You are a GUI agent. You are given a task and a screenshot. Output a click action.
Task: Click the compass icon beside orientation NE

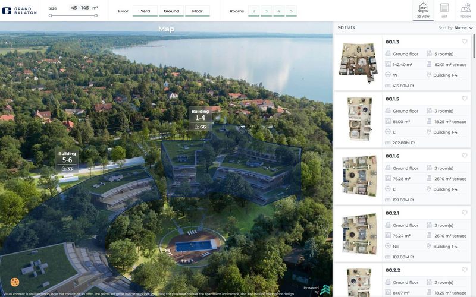click(388, 246)
